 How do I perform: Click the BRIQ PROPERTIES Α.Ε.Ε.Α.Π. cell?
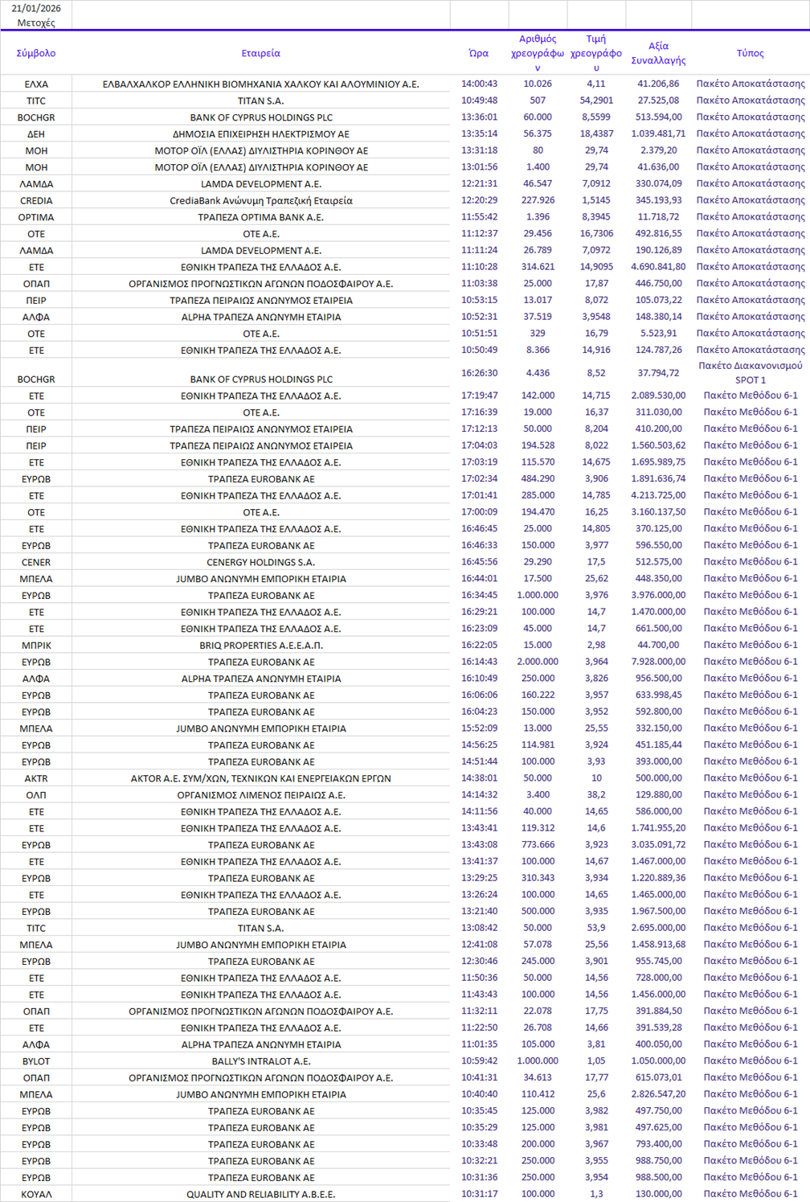click(x=261, y=645)
